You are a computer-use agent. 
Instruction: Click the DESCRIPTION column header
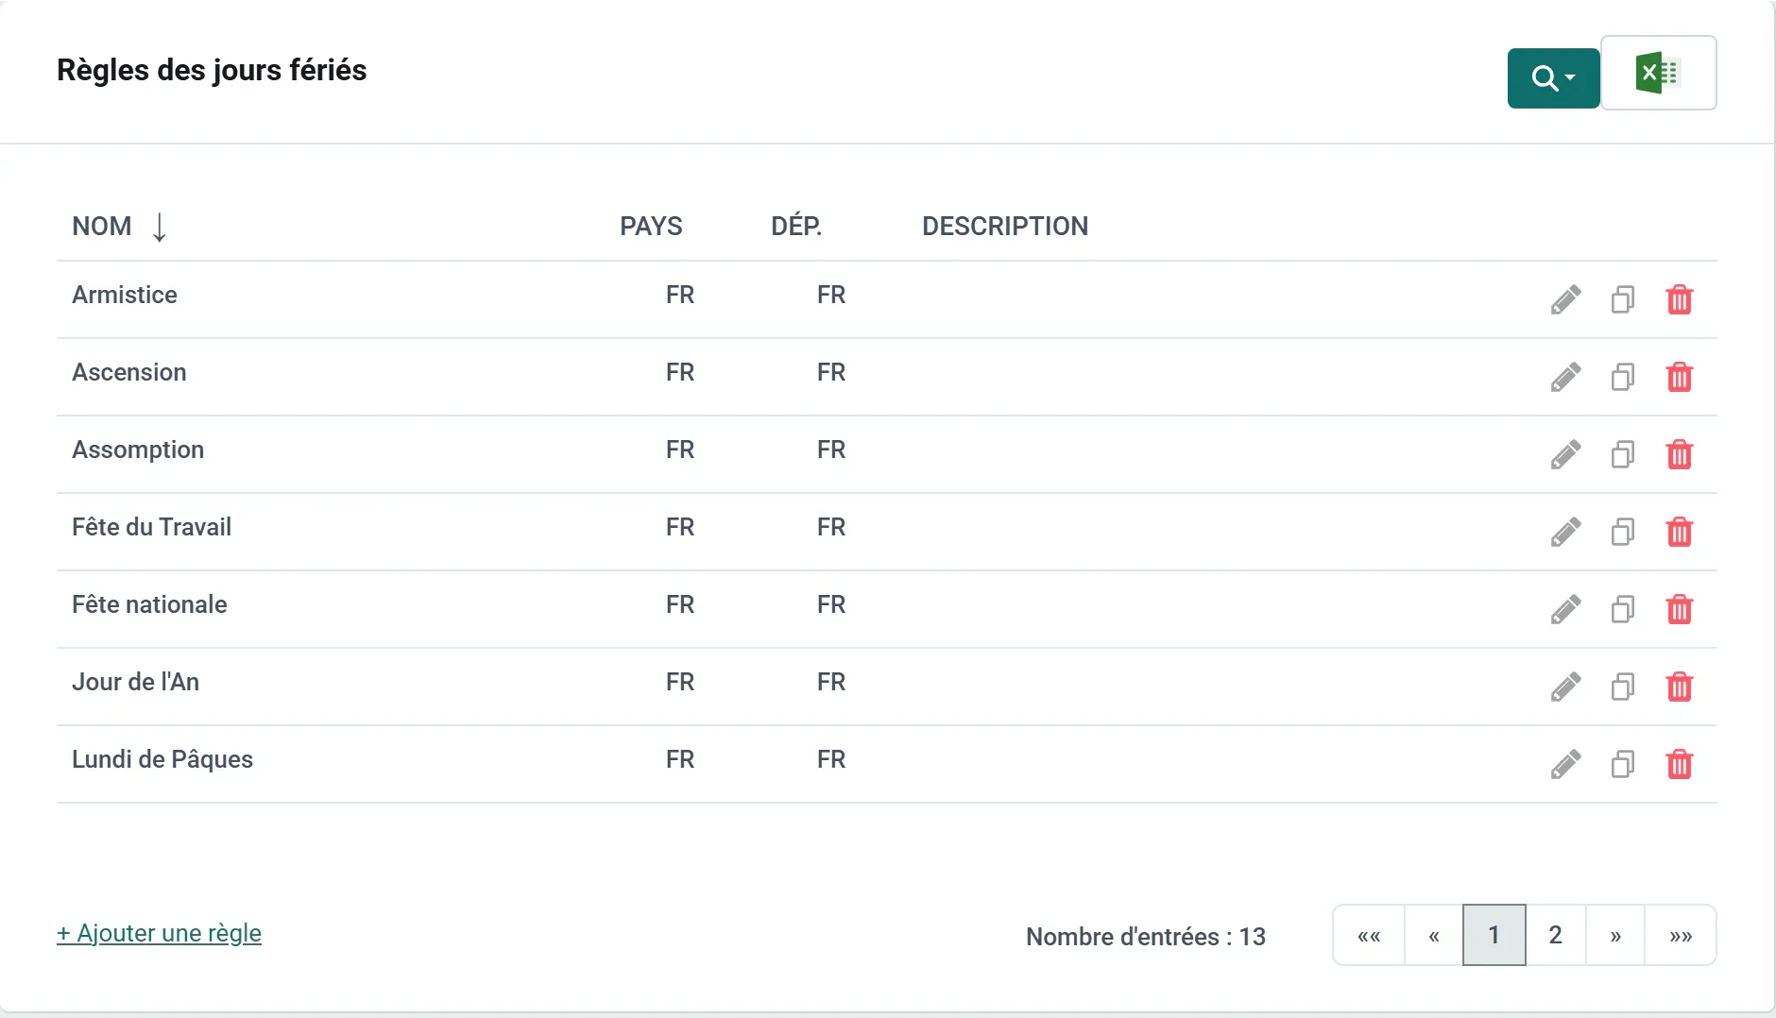(x=1005, y=227)
